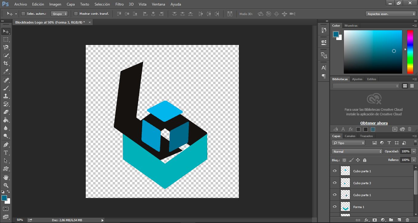418x223 pixels.
Task: Open the Capas panel flyout menu
Action: click(415, 136)
